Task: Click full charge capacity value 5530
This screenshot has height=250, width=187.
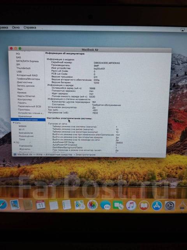Action: coord(92,96)
